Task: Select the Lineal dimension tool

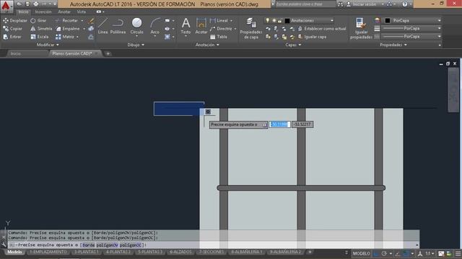Action: [x=219, y=21]
